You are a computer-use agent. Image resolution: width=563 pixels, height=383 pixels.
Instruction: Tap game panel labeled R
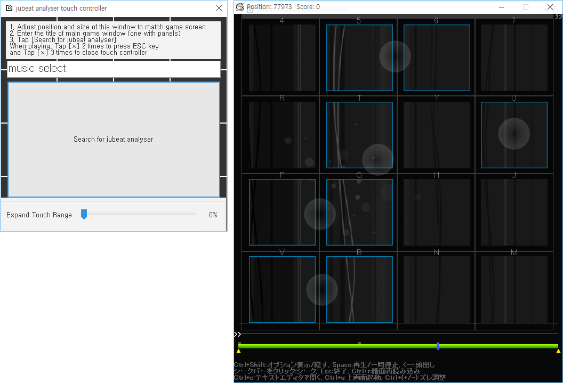tap(282, 135)
